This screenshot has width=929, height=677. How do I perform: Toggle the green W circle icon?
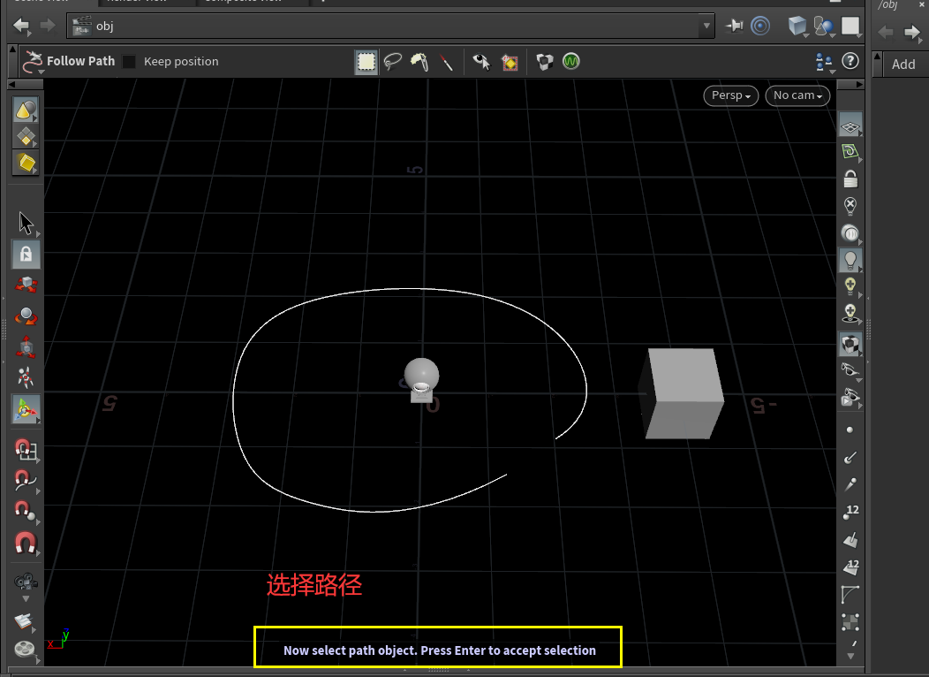coord(571,61)
